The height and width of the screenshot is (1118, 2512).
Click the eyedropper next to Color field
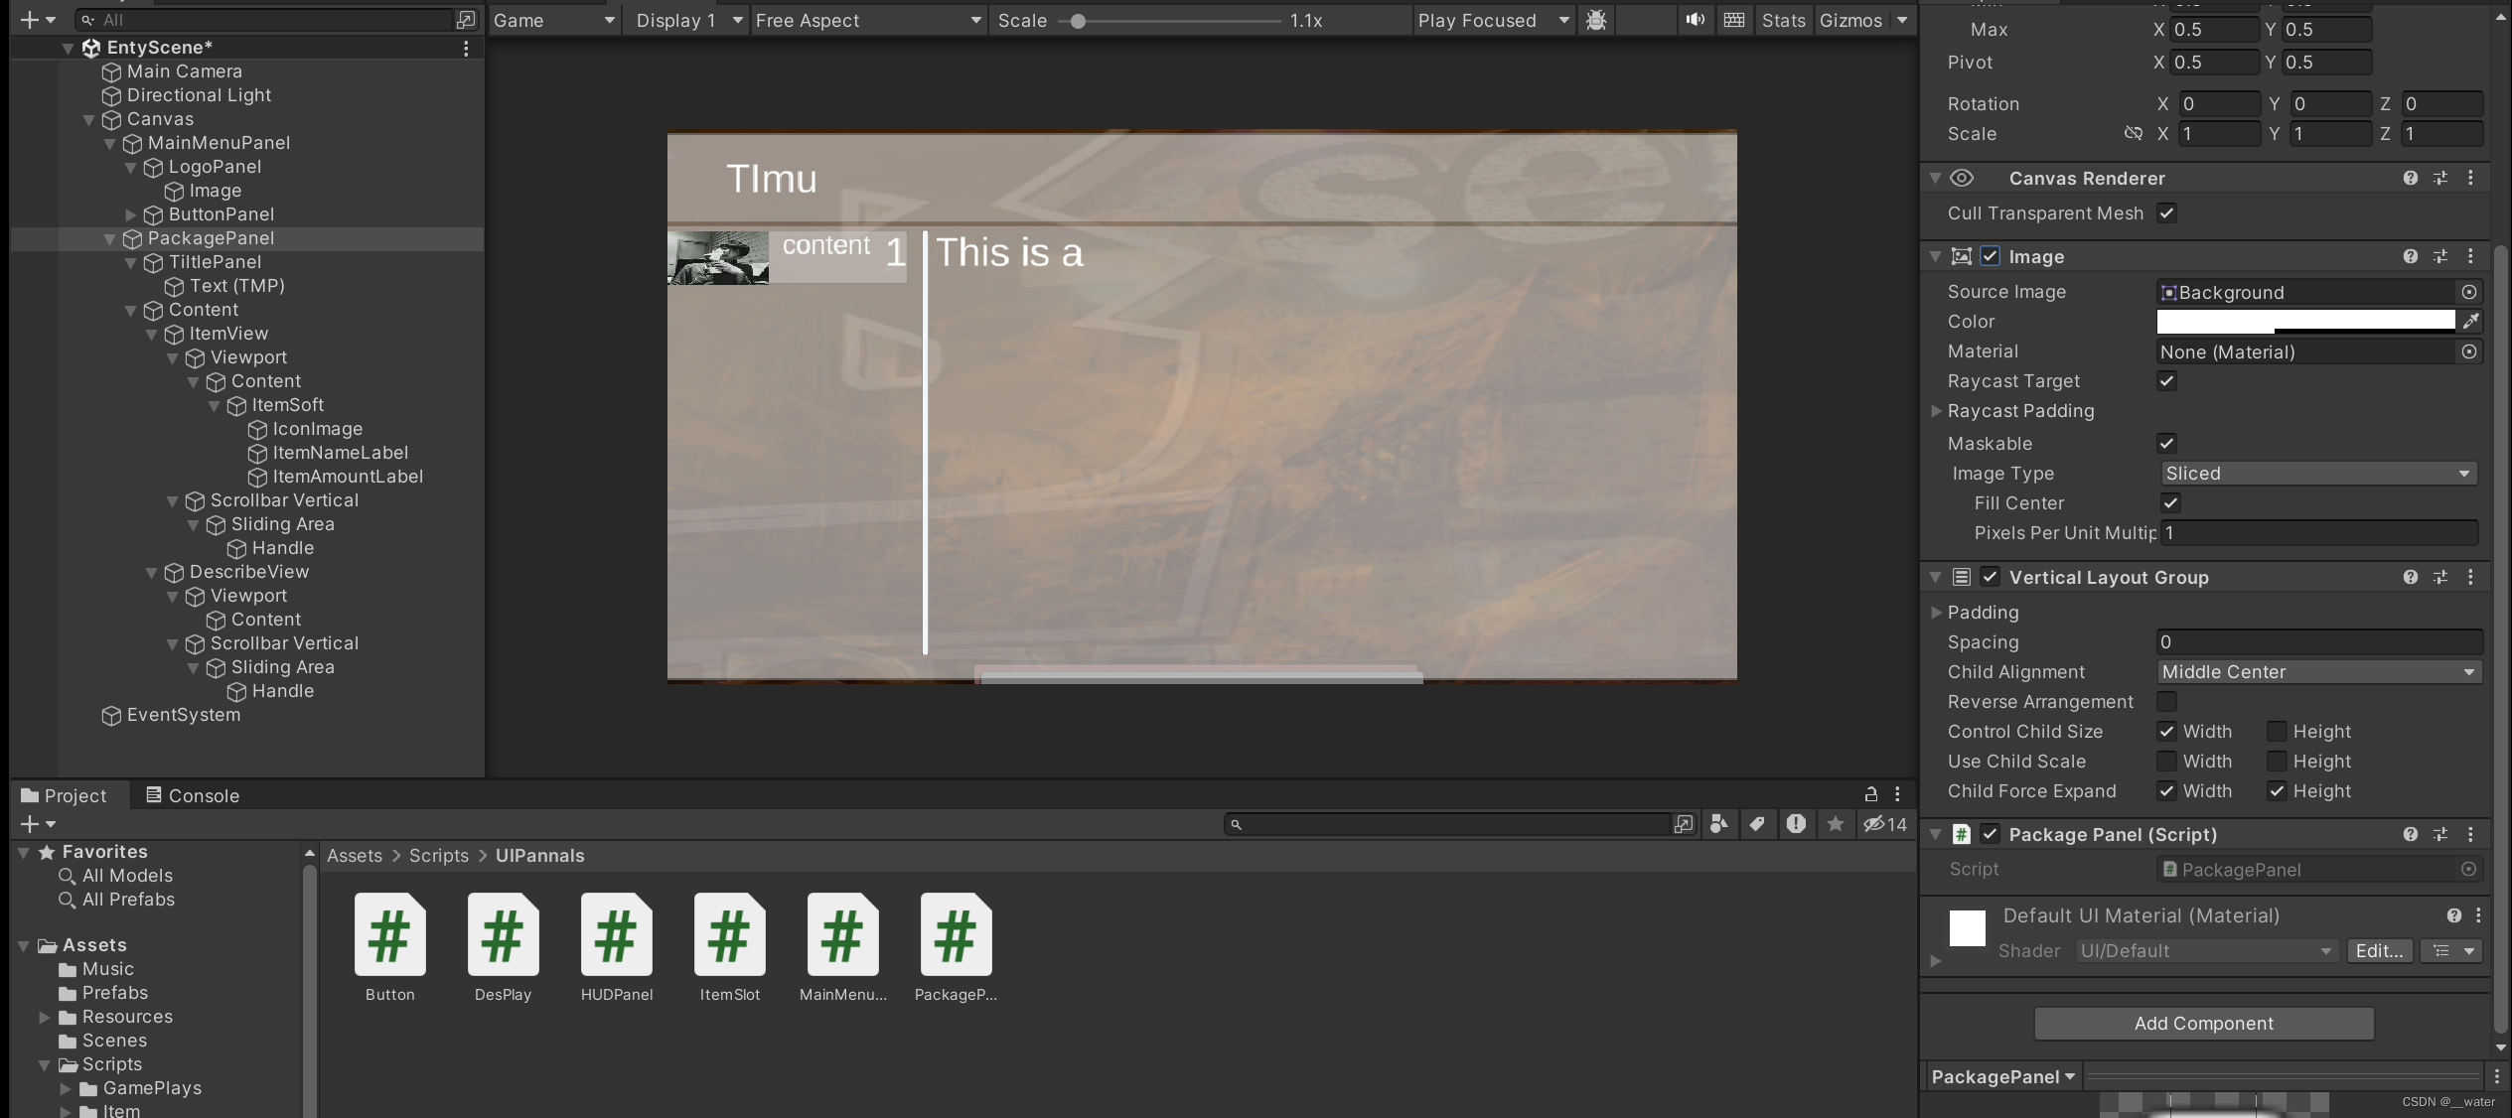click(2470, 321)
